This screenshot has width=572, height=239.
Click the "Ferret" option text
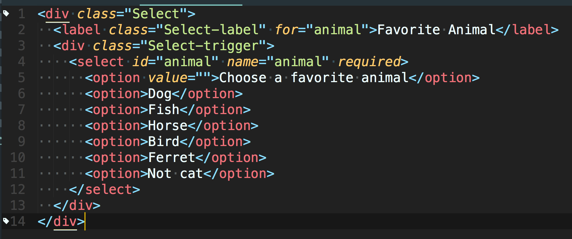[x=172, y=157]
